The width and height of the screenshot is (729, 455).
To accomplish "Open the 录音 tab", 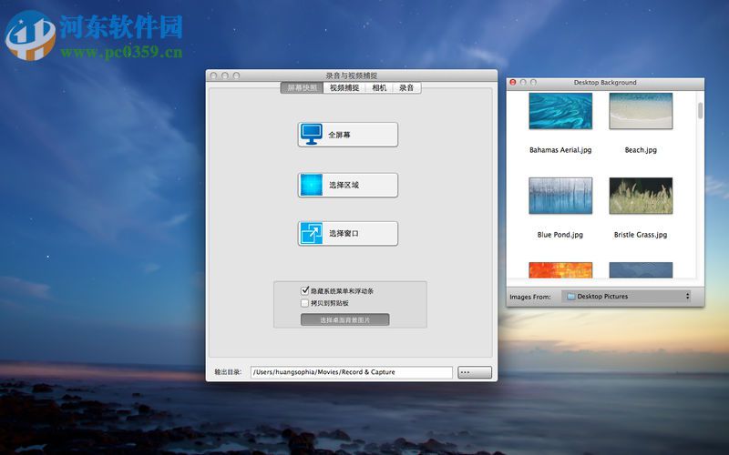I will click(x=406, y=87).
